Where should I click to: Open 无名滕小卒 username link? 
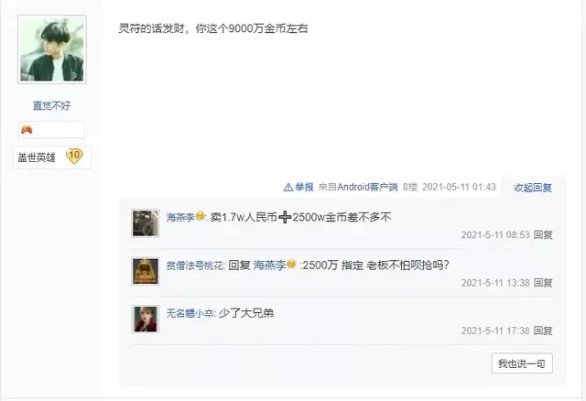[x=190, y=313]
